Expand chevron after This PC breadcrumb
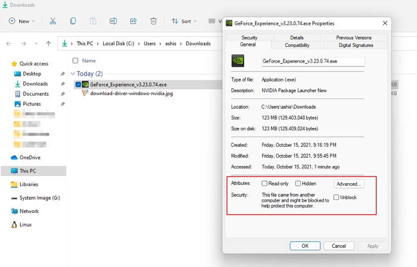Viewport: 417px width, 267px height. tap(98, 44)
